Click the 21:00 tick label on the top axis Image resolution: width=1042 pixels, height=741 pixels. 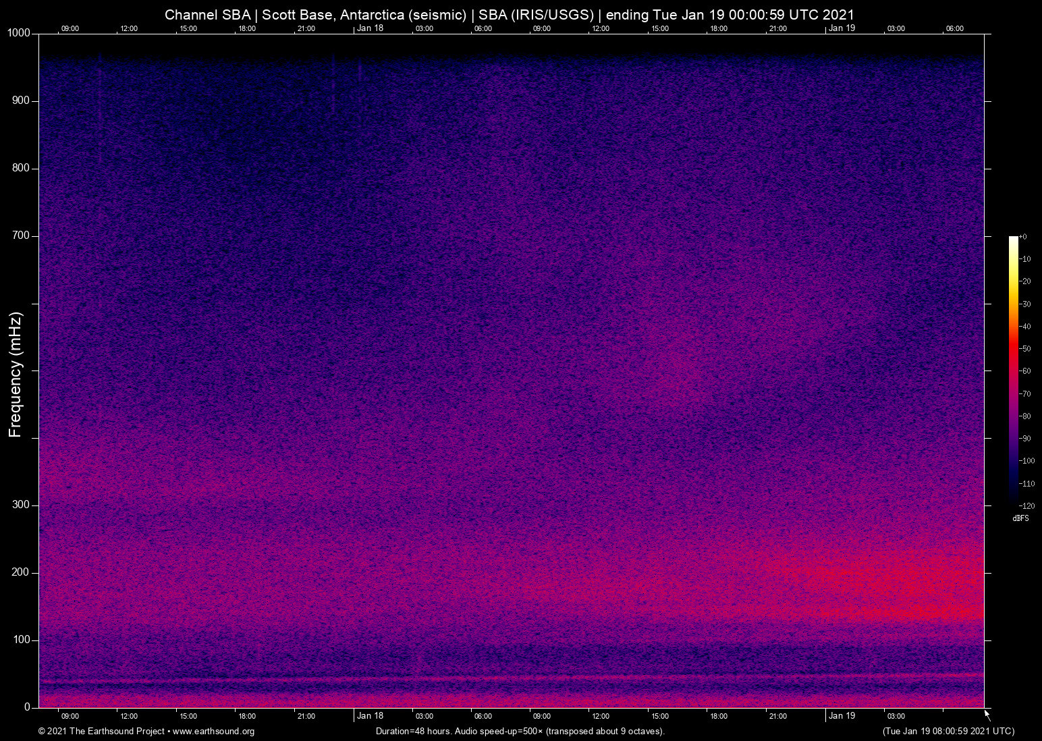[306, 28]
